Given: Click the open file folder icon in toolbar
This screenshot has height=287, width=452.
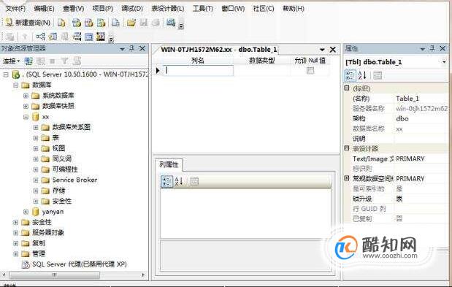Looking at the screenshot, I should (x=131, y=23).
